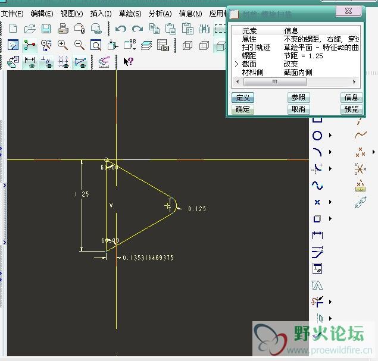Image resolution: width=378 pixels, height=361 pixels.
Task: Click the 信息 button in dialog
Action: click(x=351, y=98)
